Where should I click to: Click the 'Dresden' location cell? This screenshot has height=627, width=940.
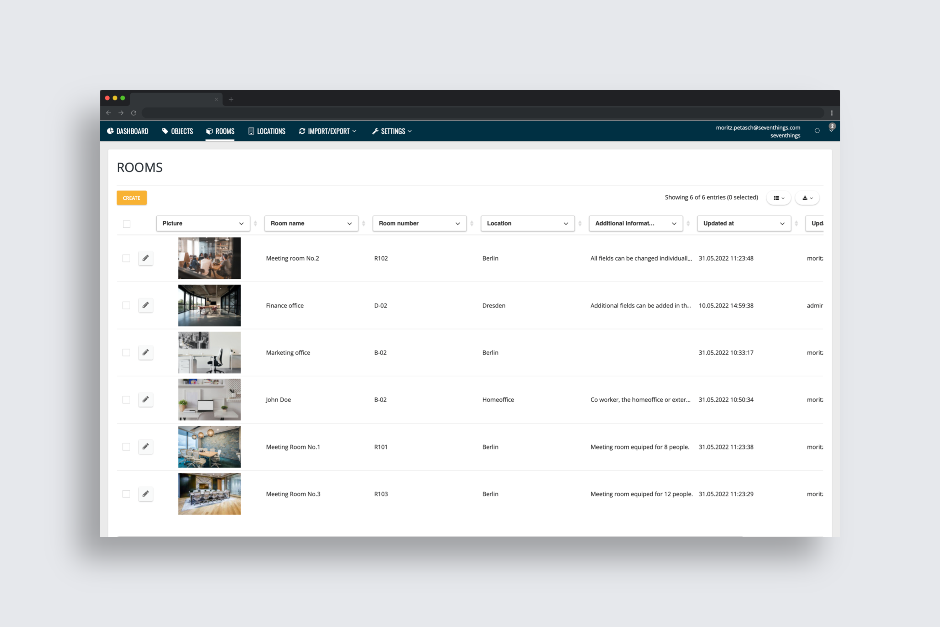pyautogui.click(x=494, y=305)
